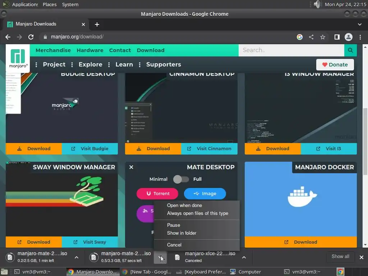
Task: Click the Donate button
Action: click(x=335, y=65)
